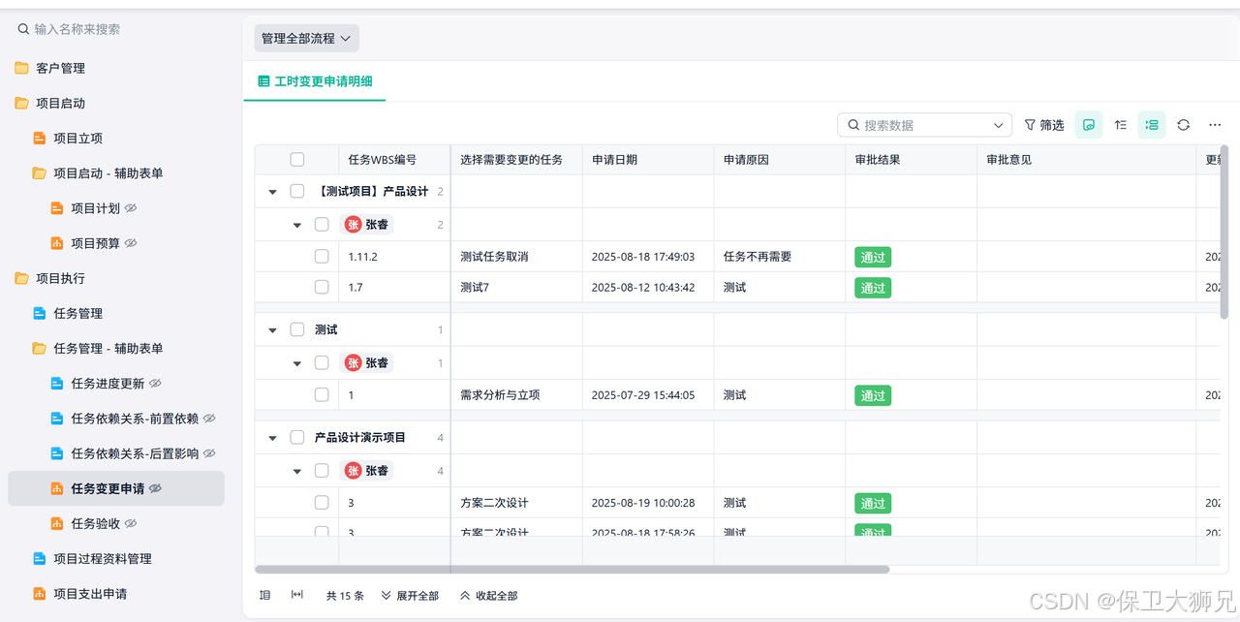The width and height of the screenshot is (1240, 622).
Task: Click the vertical scrollbar of the table
Action: 1224,233
